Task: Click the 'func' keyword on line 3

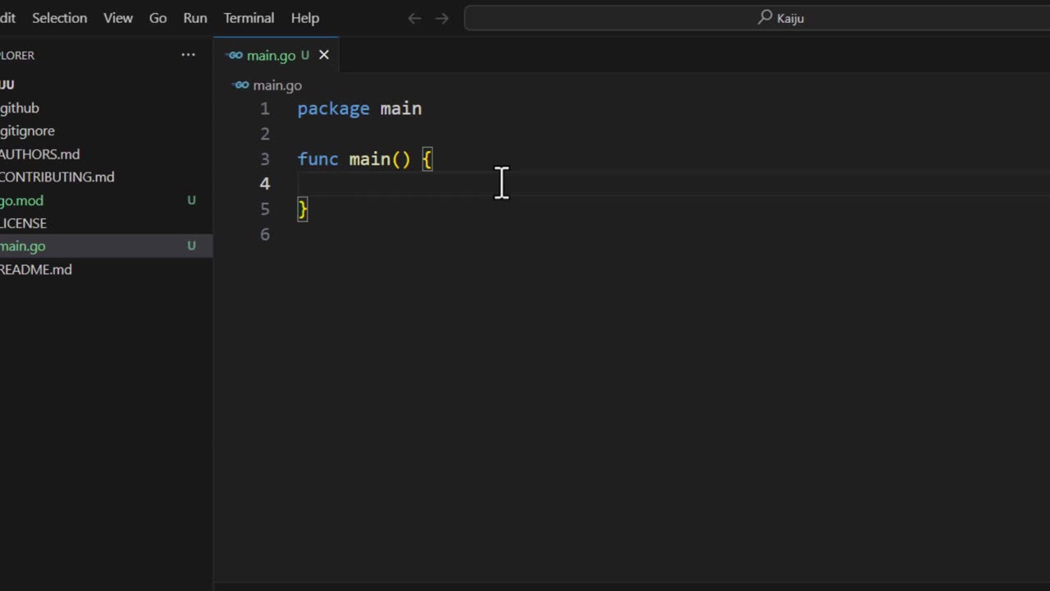Action: click(317, 159)
